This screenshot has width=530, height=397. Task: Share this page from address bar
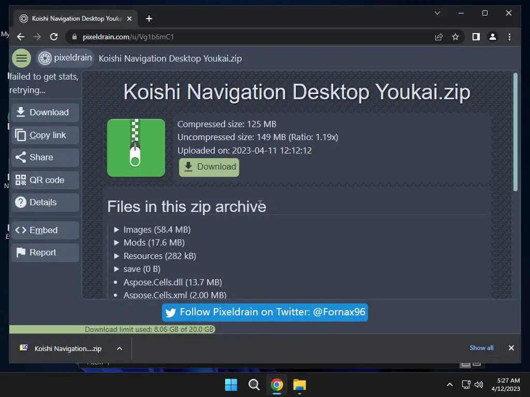[x=439, y=37]
